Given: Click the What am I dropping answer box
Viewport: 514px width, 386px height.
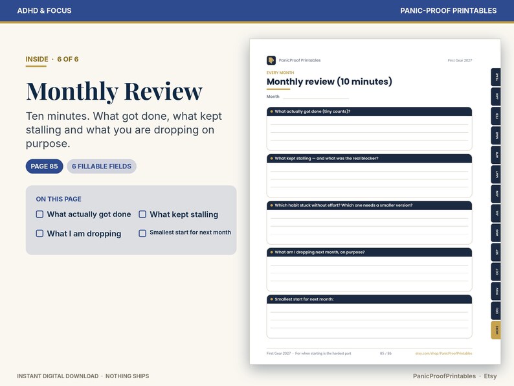Looking at the screenshot, I should (x=370, y=274).
